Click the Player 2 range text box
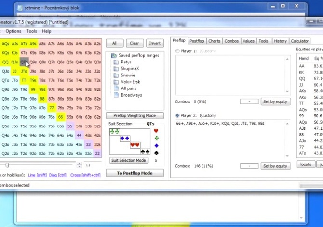 [233, 139]
